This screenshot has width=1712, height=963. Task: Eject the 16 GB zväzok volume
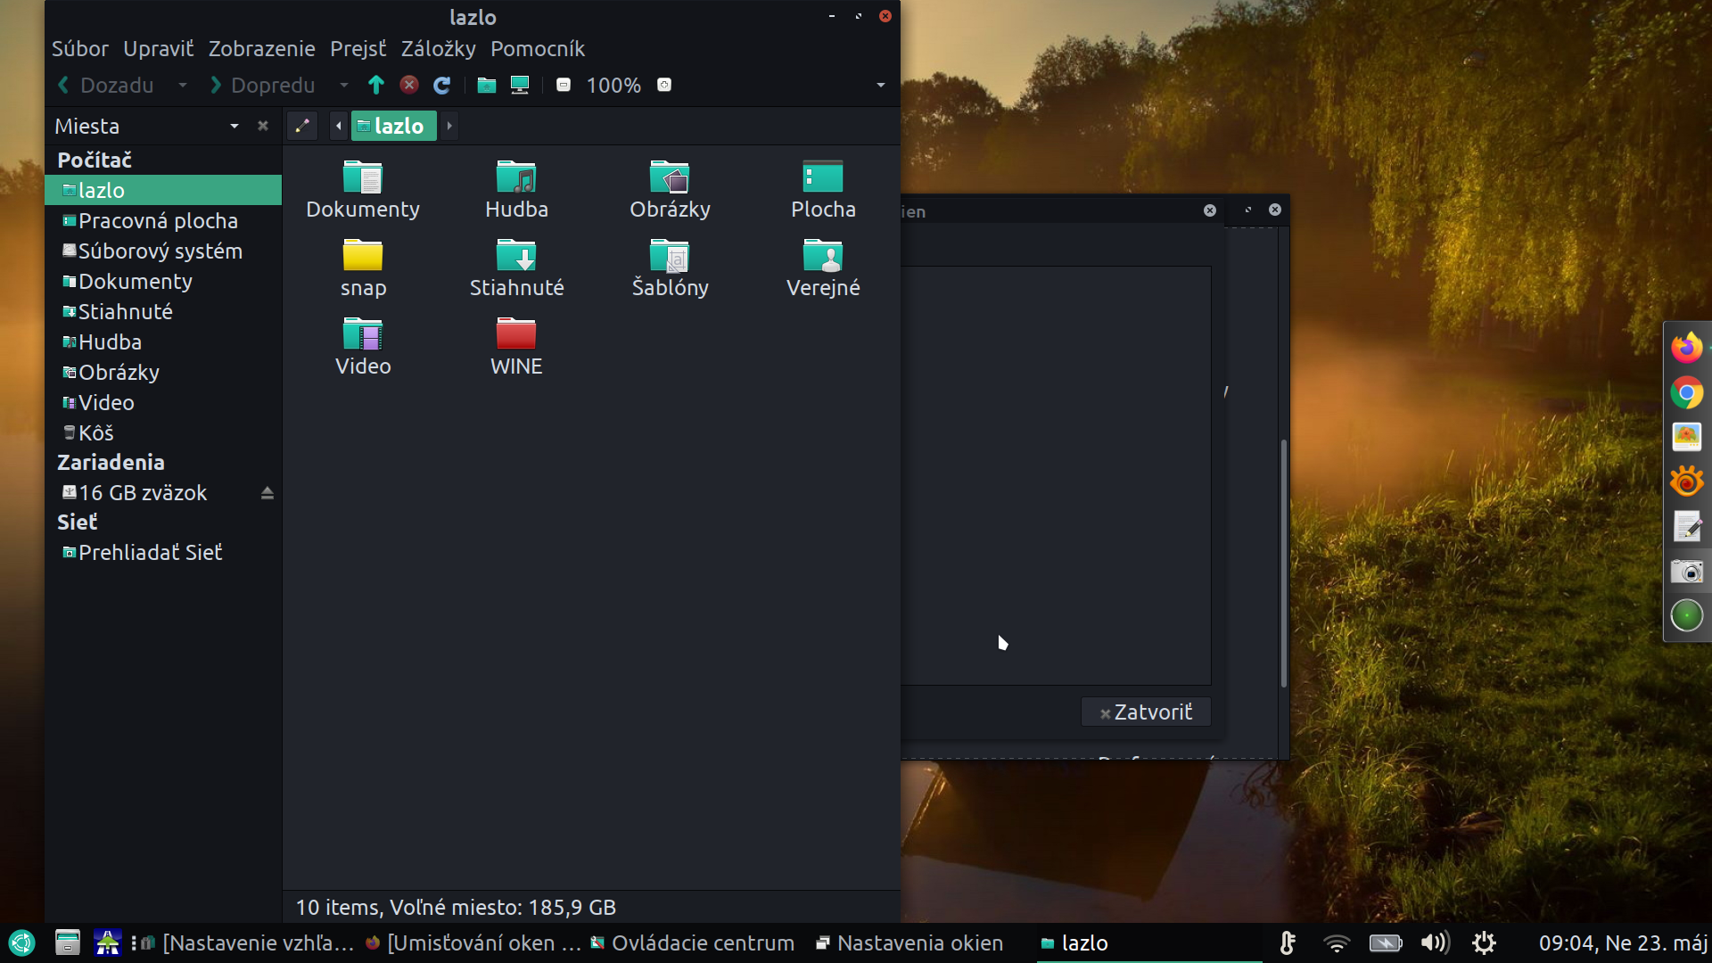267,493
